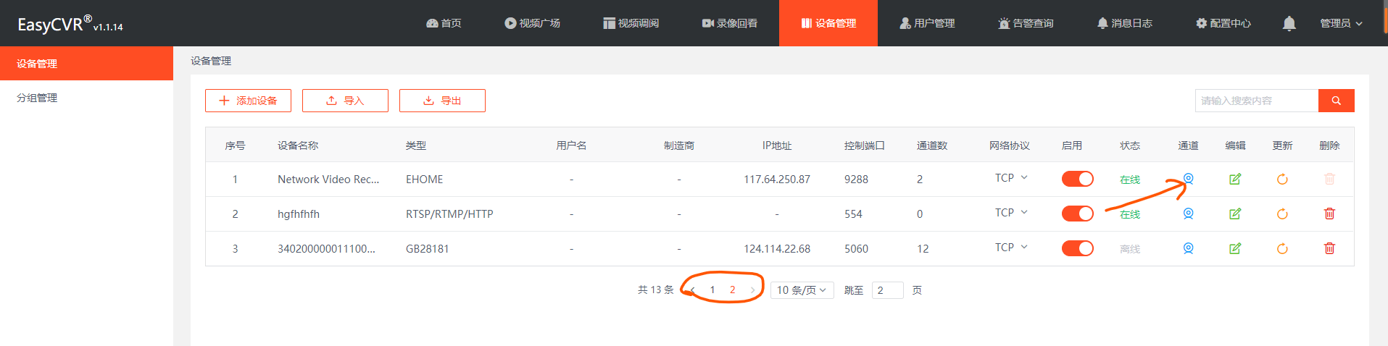This screenshot has height=346, width=1388.
Task: Toggle enable switch for hgfhfhfh device
Action: click(1077, 214)
